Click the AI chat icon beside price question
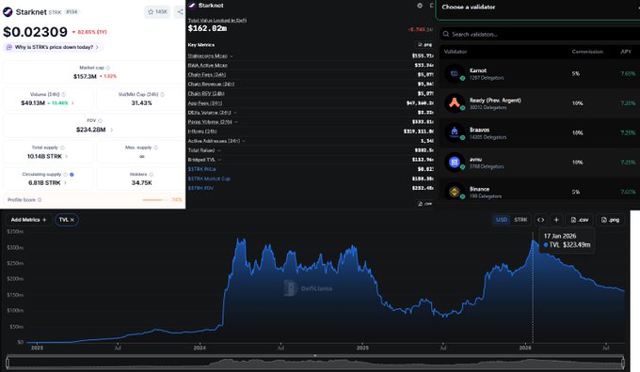This screenshot has width=640, height=372. [9, 47]
